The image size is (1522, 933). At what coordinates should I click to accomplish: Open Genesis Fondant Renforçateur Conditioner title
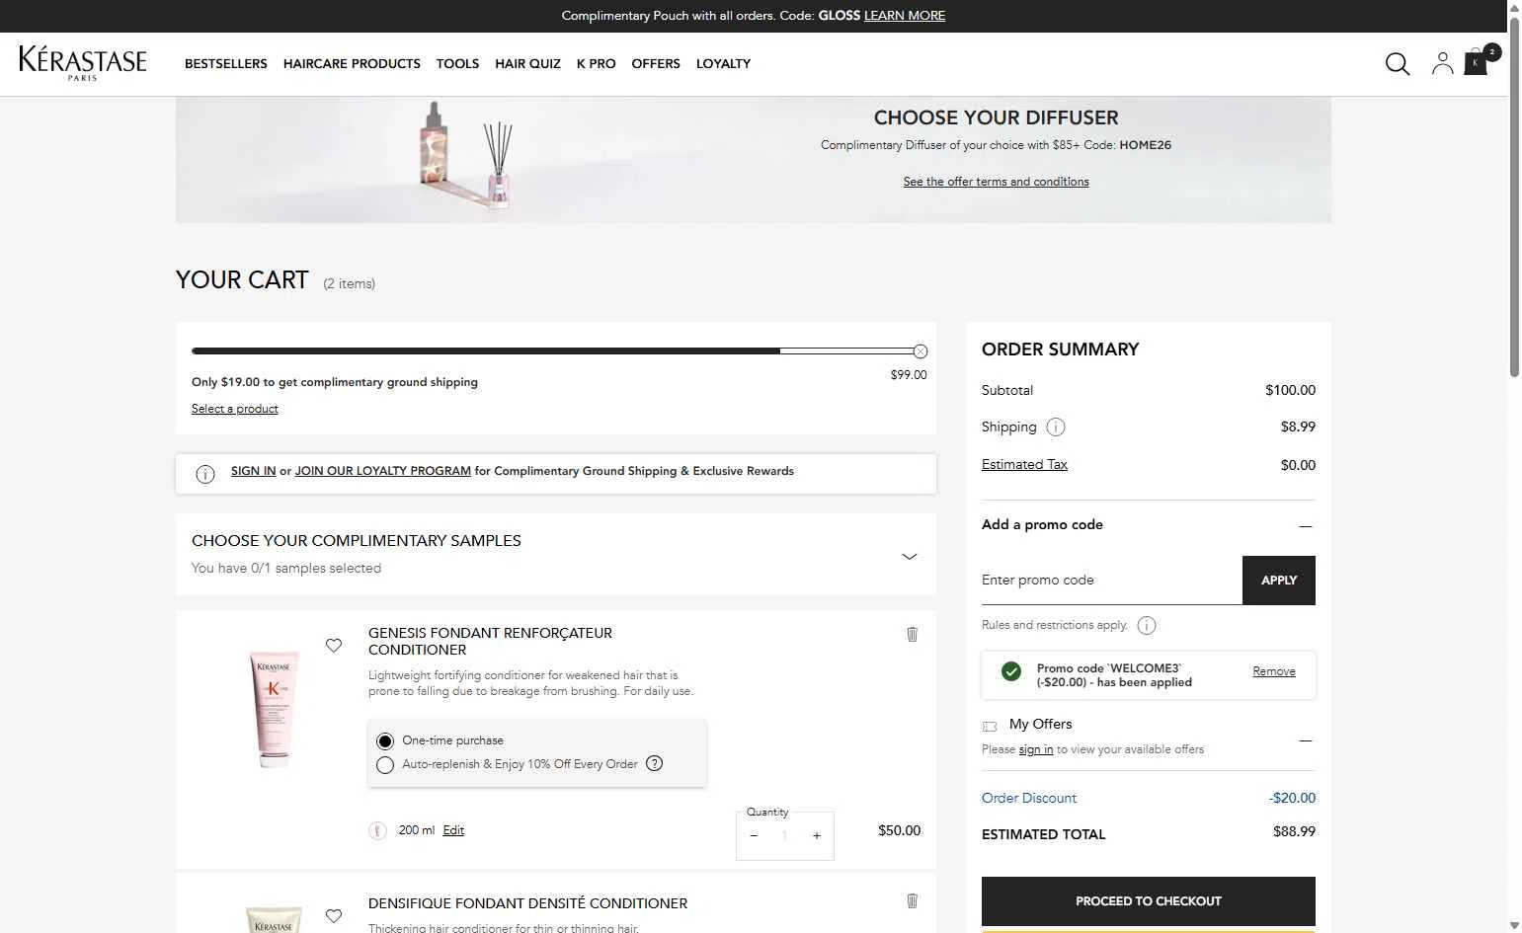pos(490,641)
